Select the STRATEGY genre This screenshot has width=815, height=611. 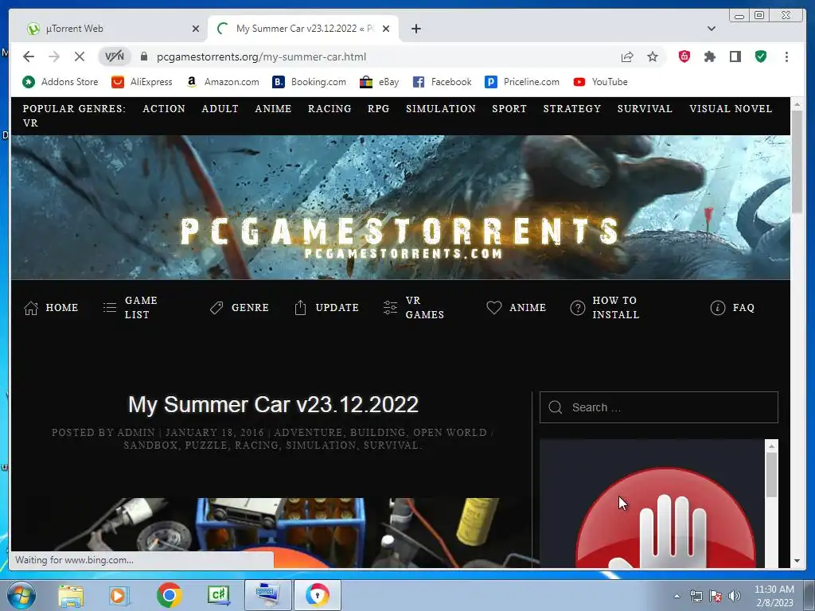pyautogui.click(x=571, y=108)
